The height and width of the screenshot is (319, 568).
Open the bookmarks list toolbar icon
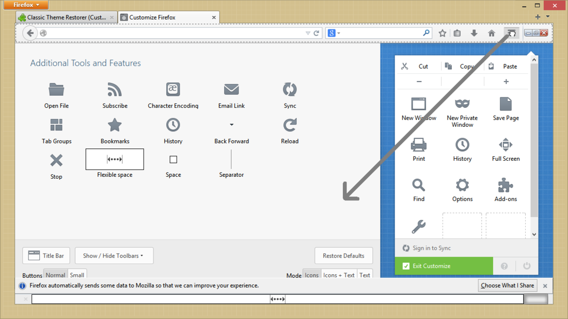click(457, 33)
